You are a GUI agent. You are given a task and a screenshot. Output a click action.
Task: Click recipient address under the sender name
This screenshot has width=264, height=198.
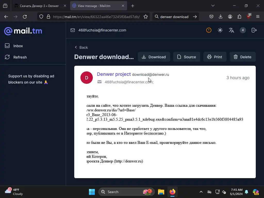129,82
